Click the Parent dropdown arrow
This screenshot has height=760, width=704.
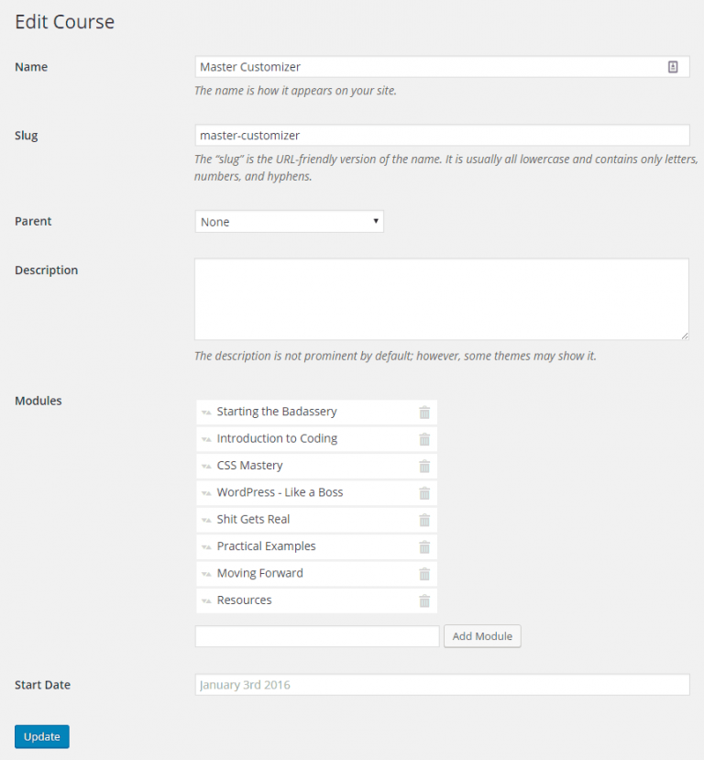[375, 221]
